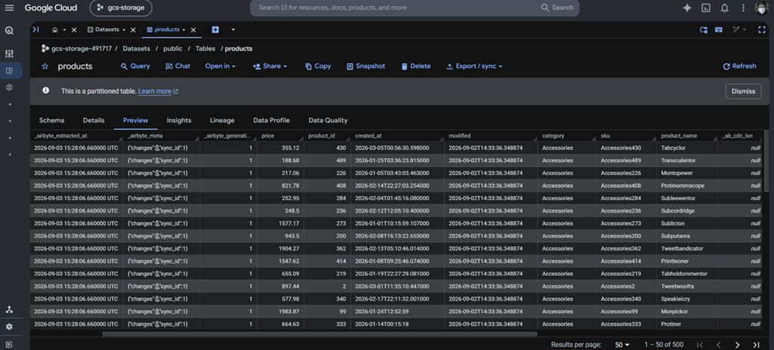This screenshot has height=350, width=774.
Task: Copy the products table
Action: pos(318,66)
